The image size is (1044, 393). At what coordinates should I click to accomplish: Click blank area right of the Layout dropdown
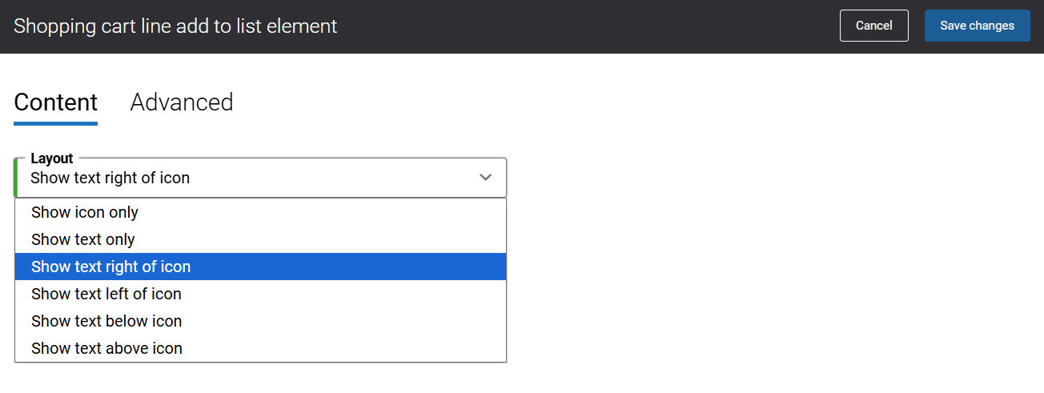[x=761, y=178]
